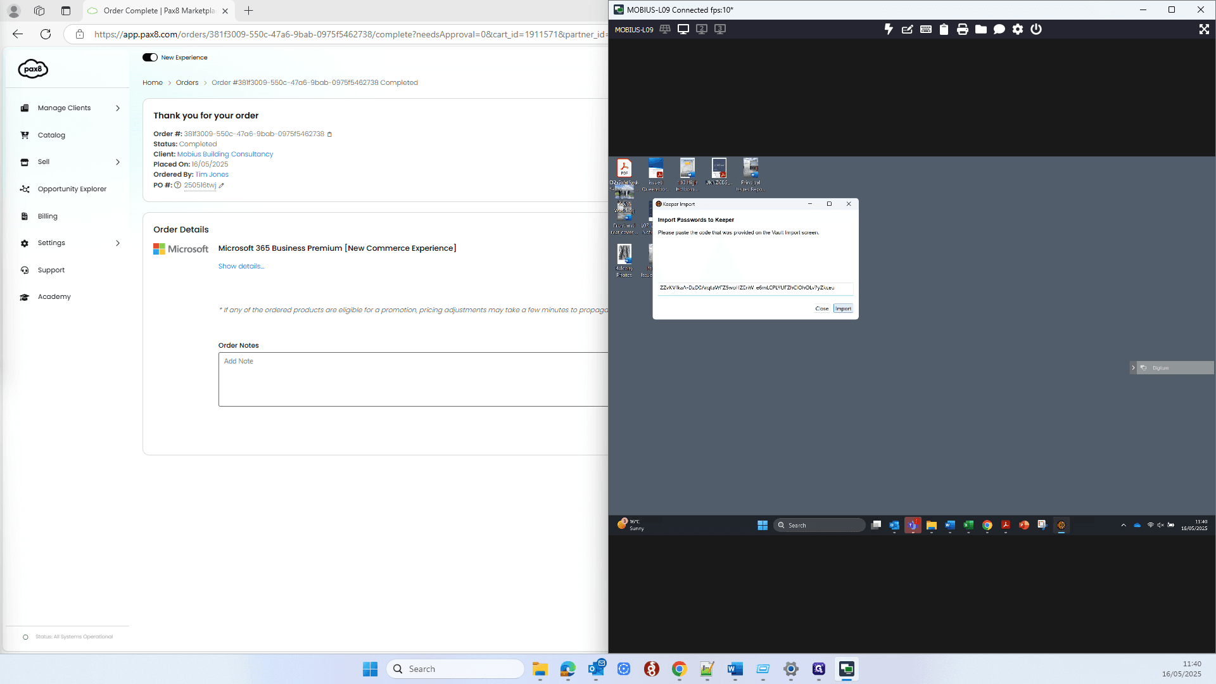Image resolution: width=1216 pixels, height=684 pixels.
Task: Click the local Windows Start button
Action: (370, 669)
